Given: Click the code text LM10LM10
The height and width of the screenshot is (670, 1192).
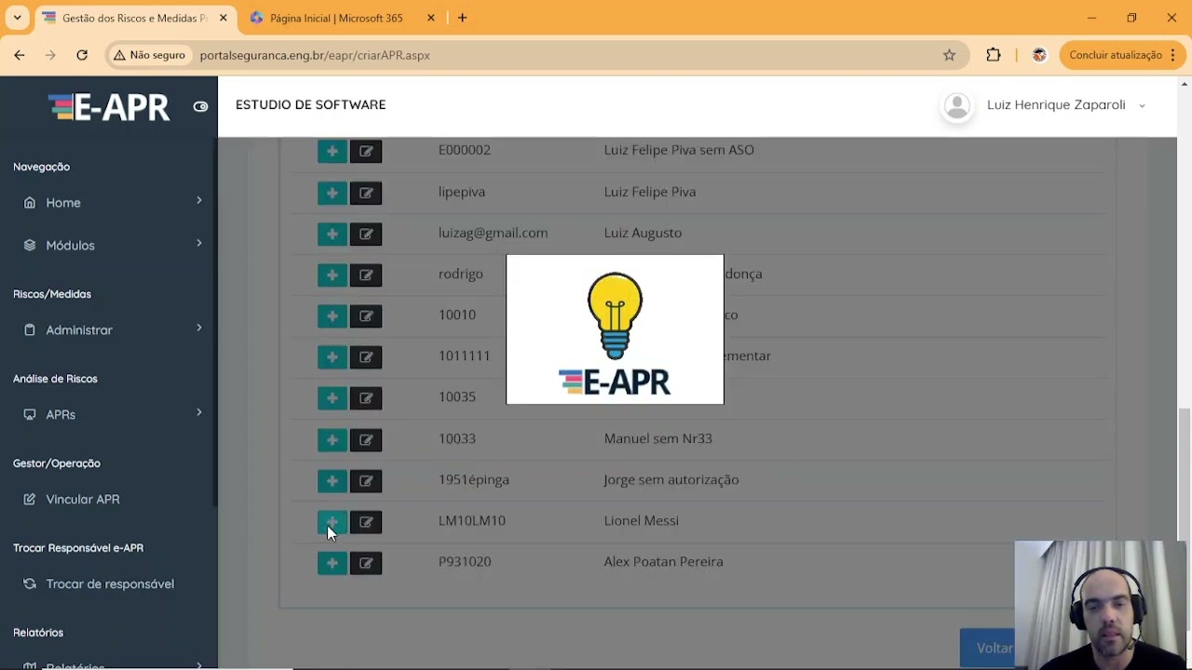Looking at the screenshot, I should (472, 520).
